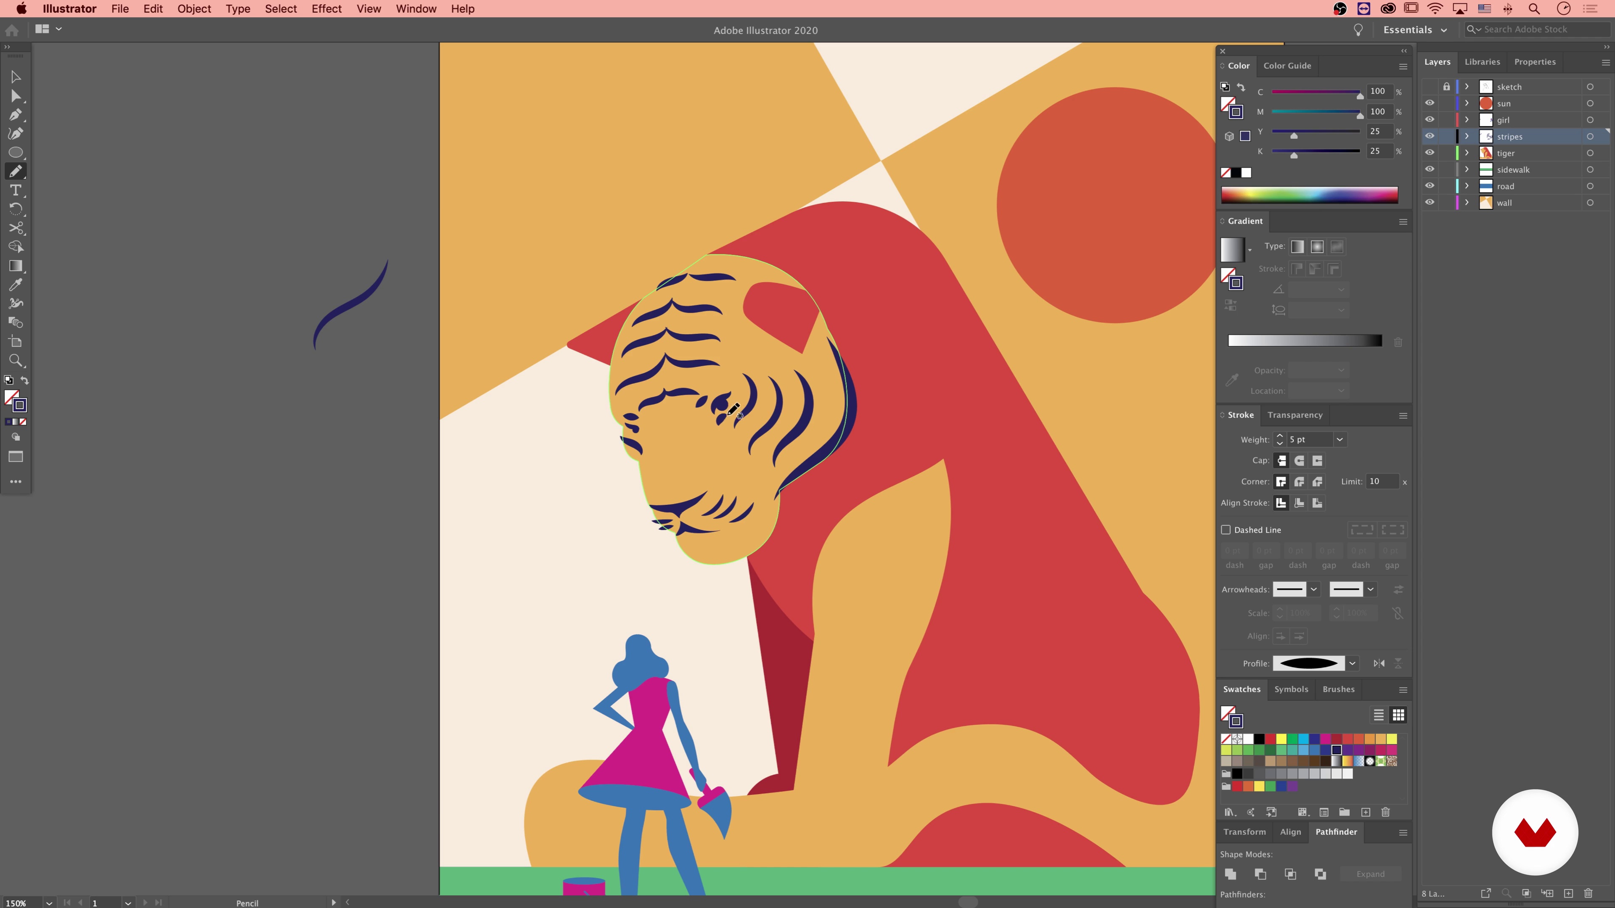
Task: Click Search Adobe Stock field
Action: pos(1537,29)
